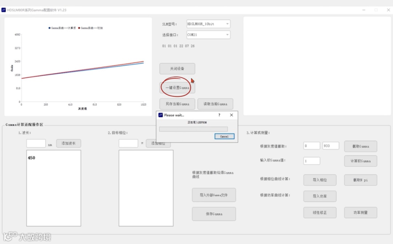Image resolution: width=393 pixels, height=244 pixels.
Task: Click the 导入功率 button
Action: point(320,196)
